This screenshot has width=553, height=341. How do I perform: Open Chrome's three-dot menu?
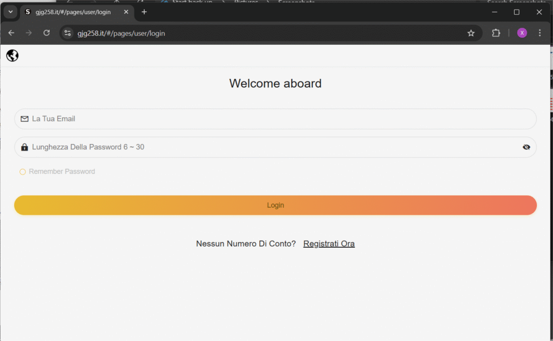coord(539,33)
